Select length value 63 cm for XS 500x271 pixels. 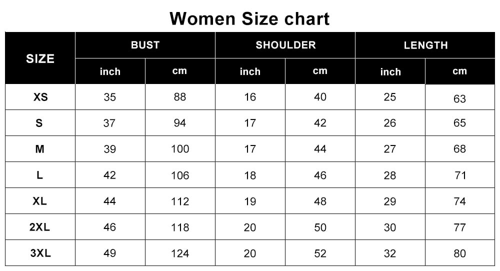click(460, 98)
